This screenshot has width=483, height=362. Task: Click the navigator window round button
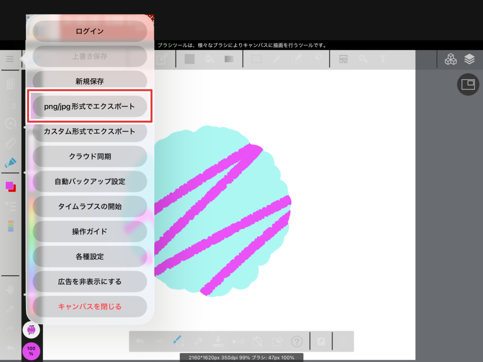pyautogui.click(x=468, y=85)
